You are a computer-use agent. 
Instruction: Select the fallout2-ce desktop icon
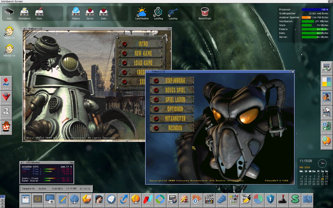coord(9,50)
